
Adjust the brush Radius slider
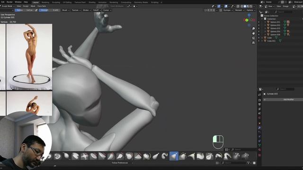pos(24,10)
